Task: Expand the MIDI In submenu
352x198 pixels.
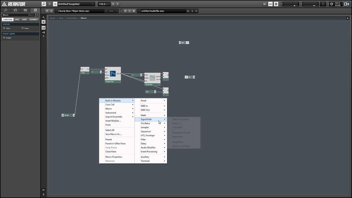Action: (x=151, y=106)
